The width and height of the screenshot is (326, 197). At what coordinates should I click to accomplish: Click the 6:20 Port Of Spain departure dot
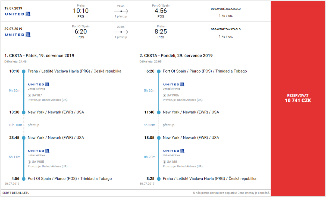tap(159, 71)
